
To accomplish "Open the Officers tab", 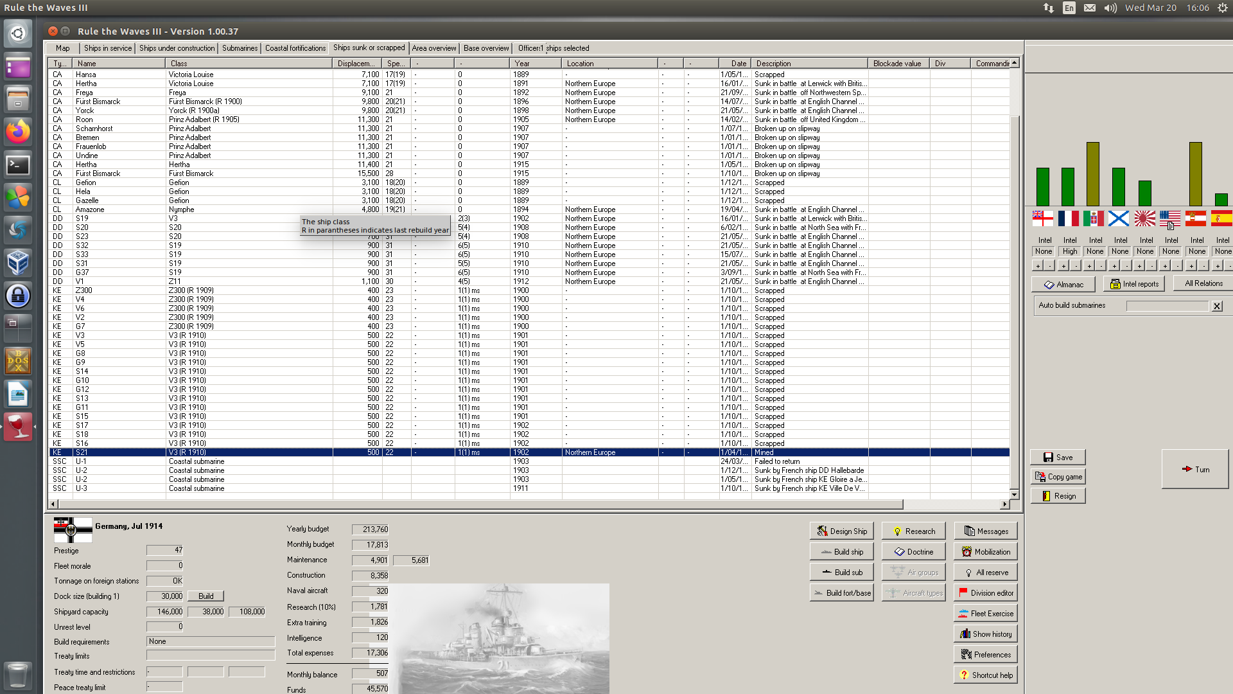I will [530, 48].
